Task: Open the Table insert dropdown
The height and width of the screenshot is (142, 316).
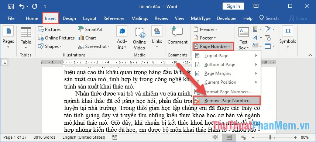Action: 26,38
